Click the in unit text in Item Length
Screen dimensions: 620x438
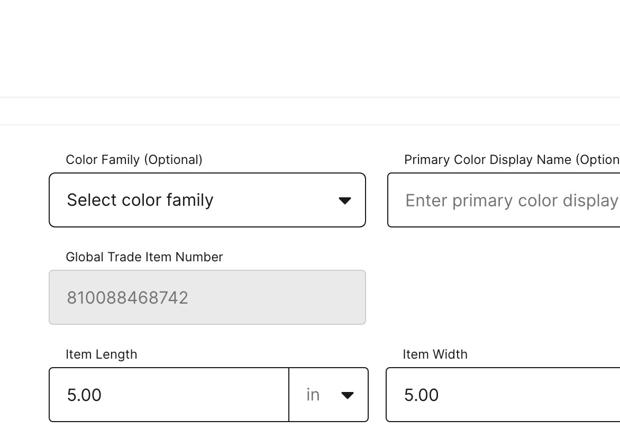(x=313, y=395)
